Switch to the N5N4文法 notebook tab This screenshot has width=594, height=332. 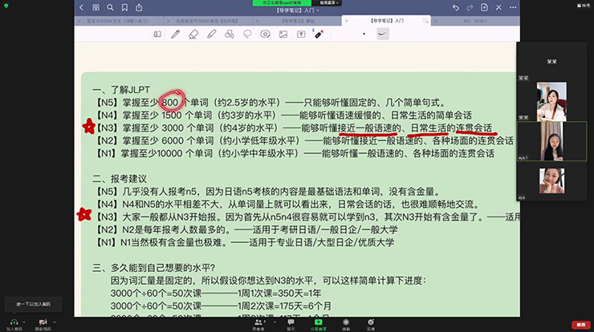118,21
